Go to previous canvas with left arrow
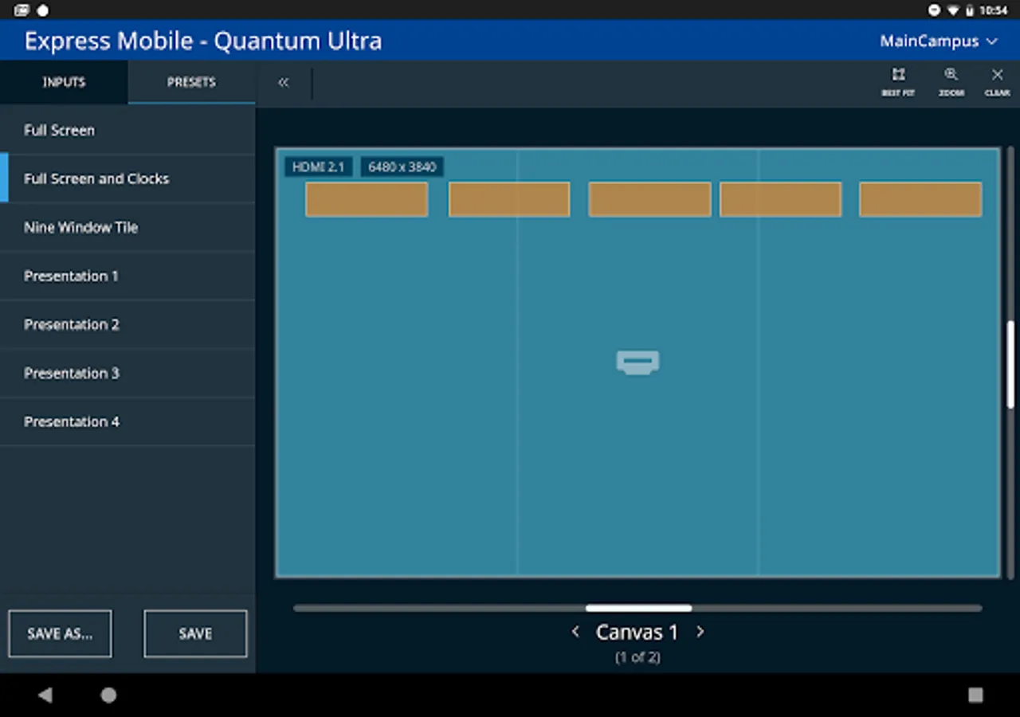 [x=575, y=632]
